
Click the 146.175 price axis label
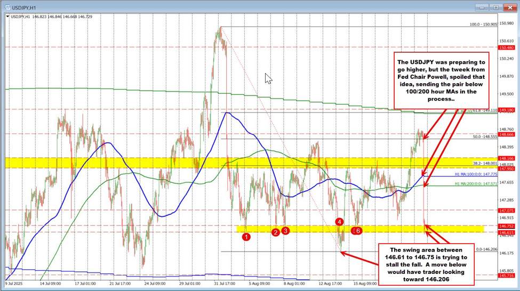click(x=507, y=253)
